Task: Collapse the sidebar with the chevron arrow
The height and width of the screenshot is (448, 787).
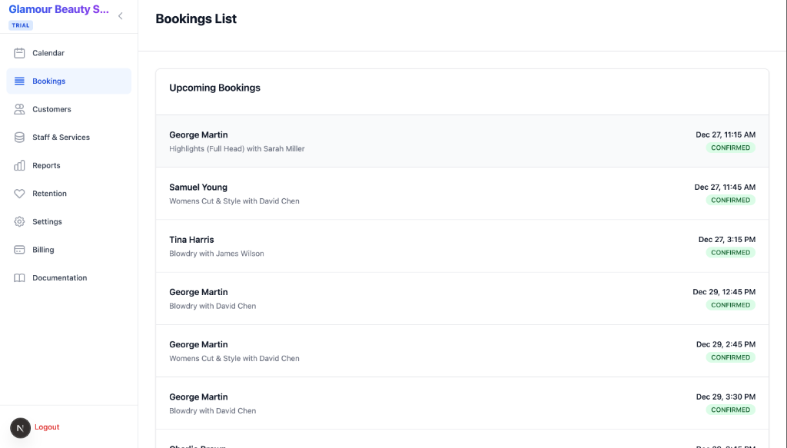Action: pos(120,16)
